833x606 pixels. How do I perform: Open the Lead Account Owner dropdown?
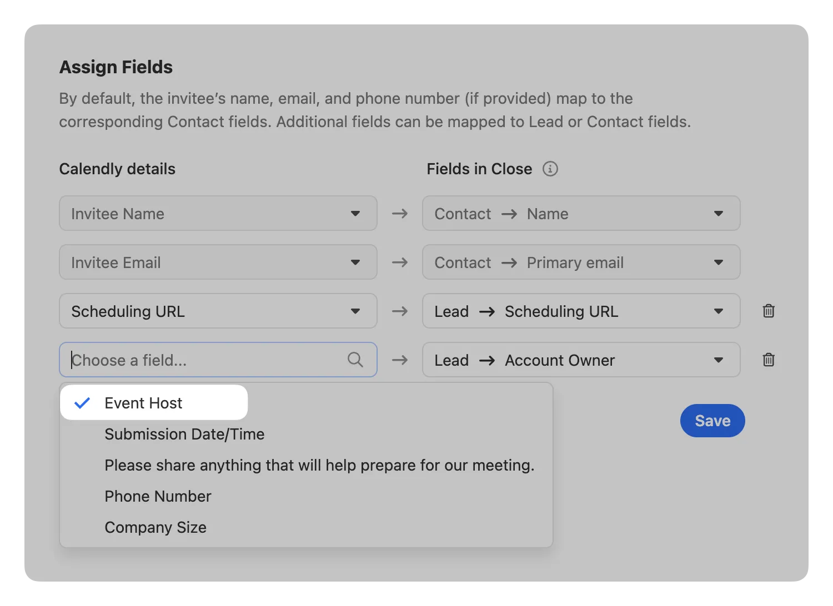(x=581, y=360)
